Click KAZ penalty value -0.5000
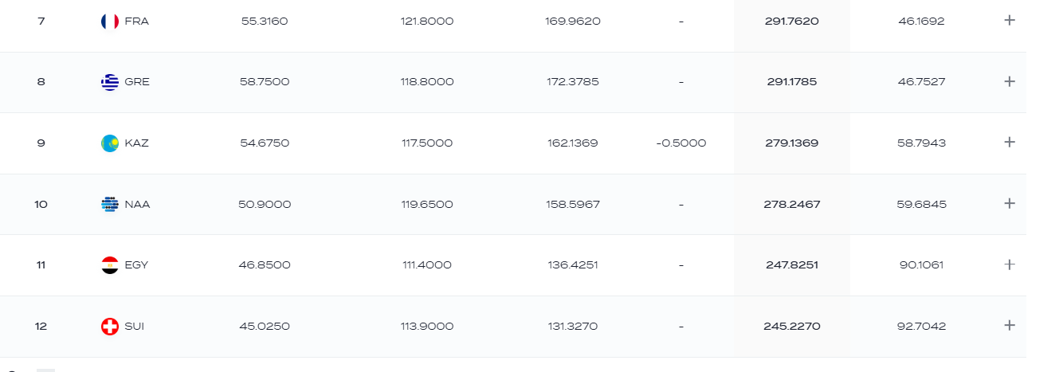The width and height of the screenshot is (1063, 372). point(681,143)
